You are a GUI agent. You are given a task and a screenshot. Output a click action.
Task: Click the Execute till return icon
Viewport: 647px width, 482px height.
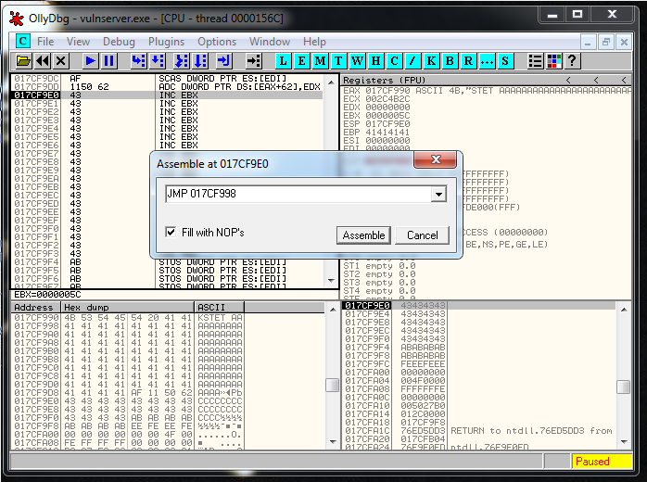click(x=223, y=61)
